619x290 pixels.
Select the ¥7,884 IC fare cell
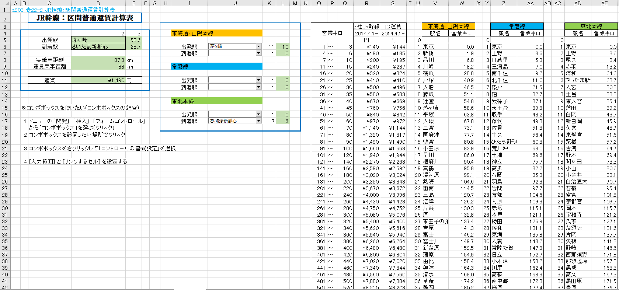pos(393,281)
